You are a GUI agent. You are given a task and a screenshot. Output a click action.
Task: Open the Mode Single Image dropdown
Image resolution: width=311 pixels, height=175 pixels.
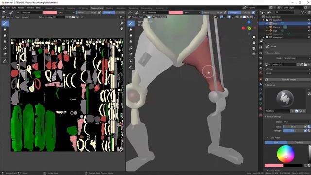pos(296,58)
